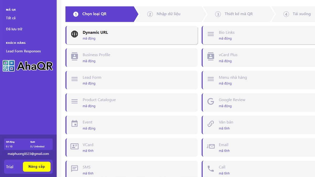Click the Event calendar icon

[75, 124]
